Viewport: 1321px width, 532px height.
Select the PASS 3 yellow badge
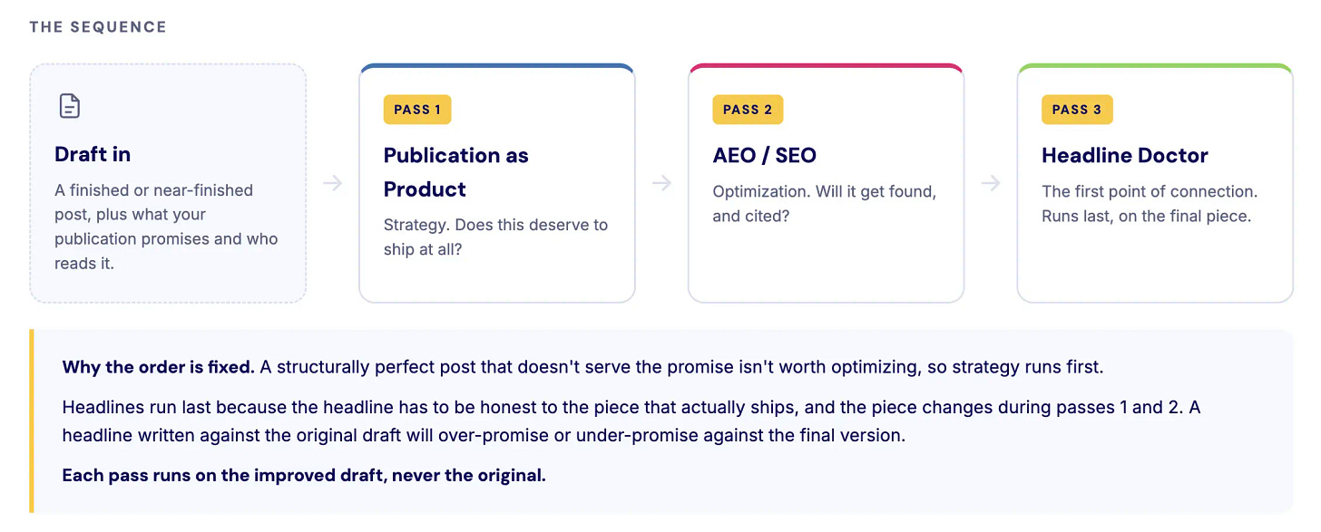(x=1077, y=110)
